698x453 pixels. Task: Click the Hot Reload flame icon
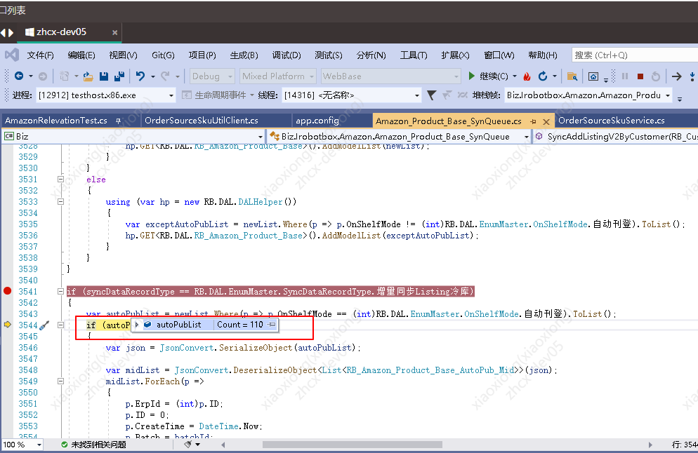point(527,76)
